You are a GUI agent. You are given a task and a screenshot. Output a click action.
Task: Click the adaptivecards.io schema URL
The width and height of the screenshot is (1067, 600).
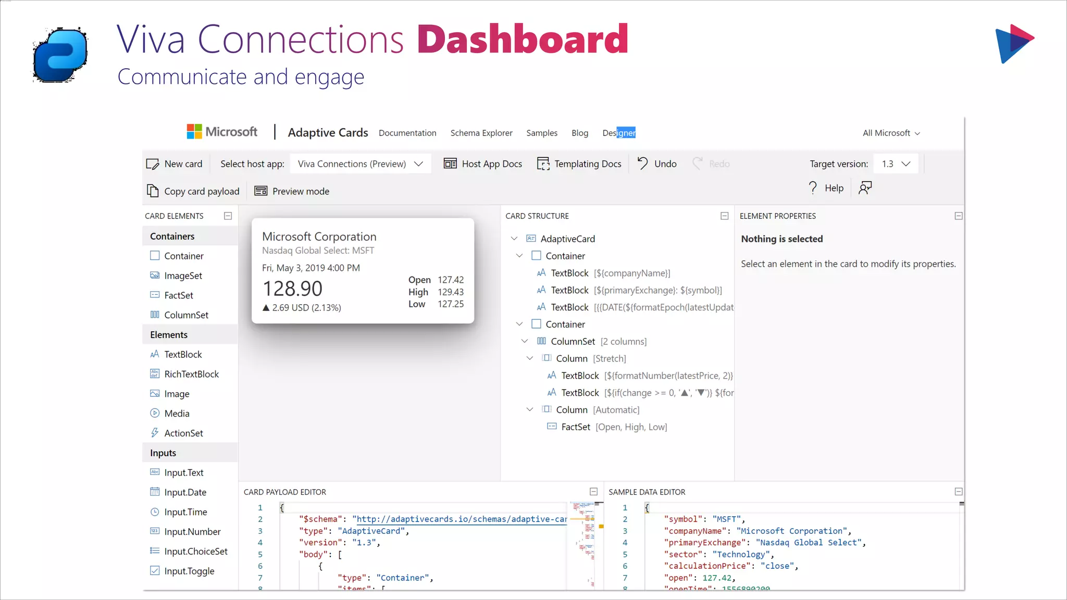[458, 519]
